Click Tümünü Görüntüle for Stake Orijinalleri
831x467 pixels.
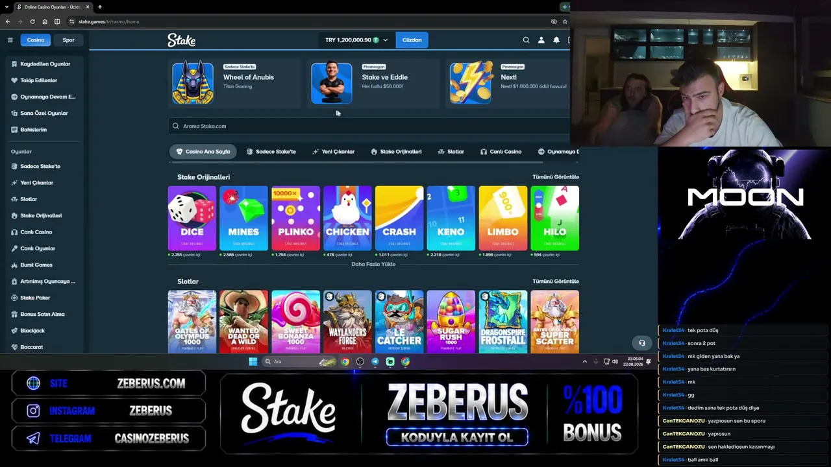[556, 177]
